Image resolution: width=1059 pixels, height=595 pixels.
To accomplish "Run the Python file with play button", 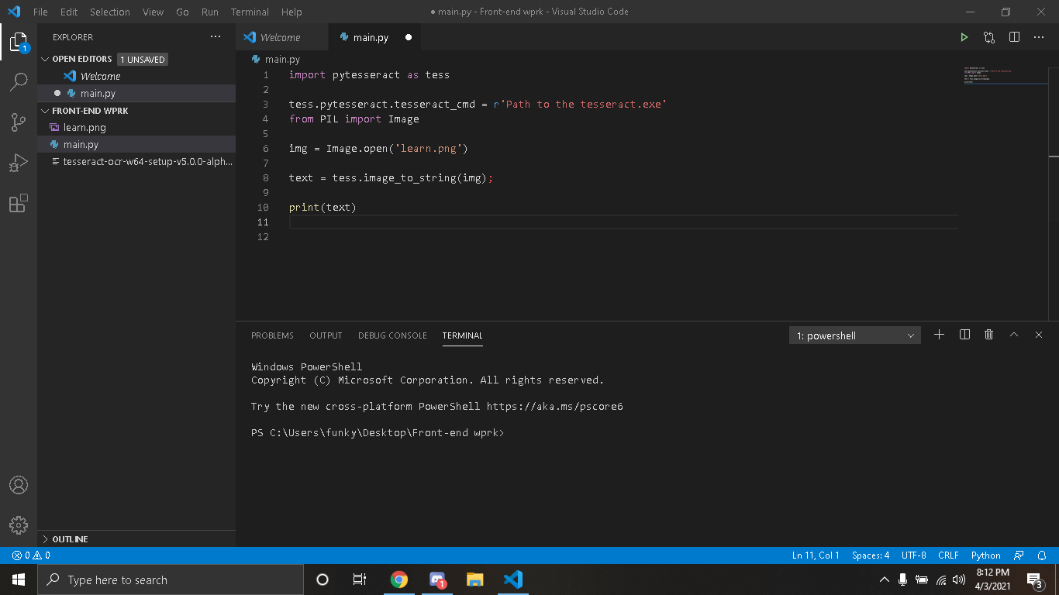I will tap(964, 37).
